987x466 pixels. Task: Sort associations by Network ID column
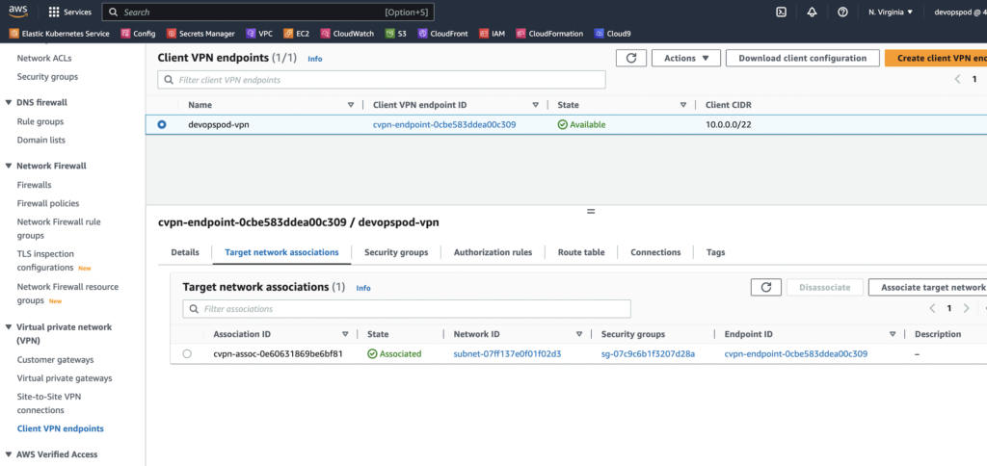(x=579, y=334)
